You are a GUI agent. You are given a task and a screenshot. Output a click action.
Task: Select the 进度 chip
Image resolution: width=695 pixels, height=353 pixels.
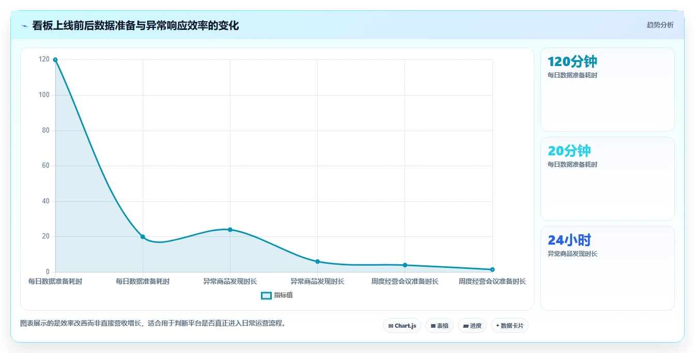(x=472, y=326)
